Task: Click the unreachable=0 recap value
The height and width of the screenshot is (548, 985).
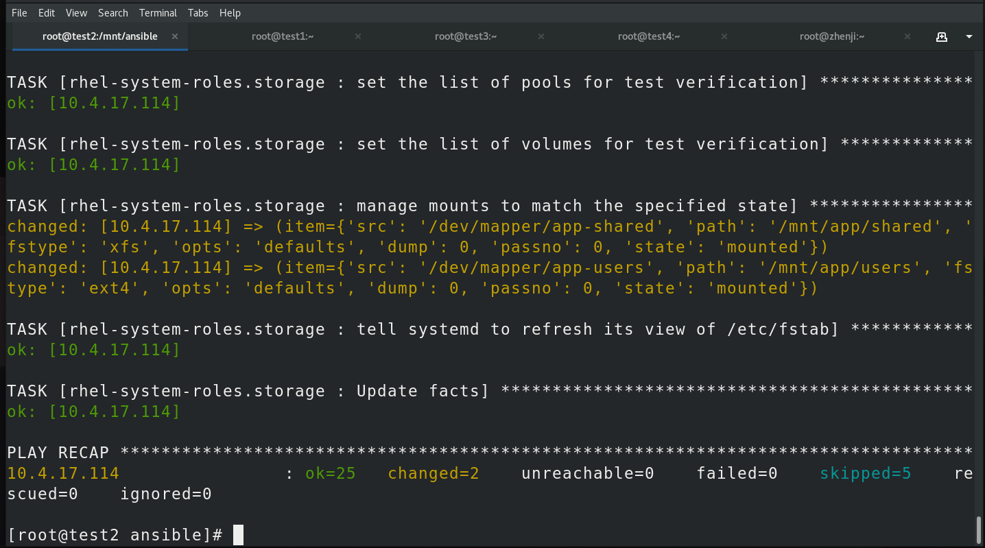Action: tap(588, 473)
